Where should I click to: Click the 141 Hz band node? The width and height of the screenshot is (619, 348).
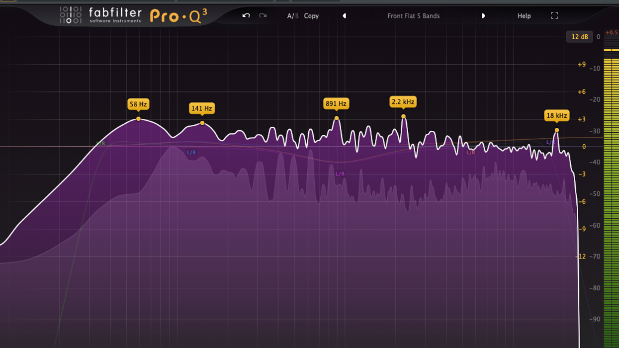202,123
